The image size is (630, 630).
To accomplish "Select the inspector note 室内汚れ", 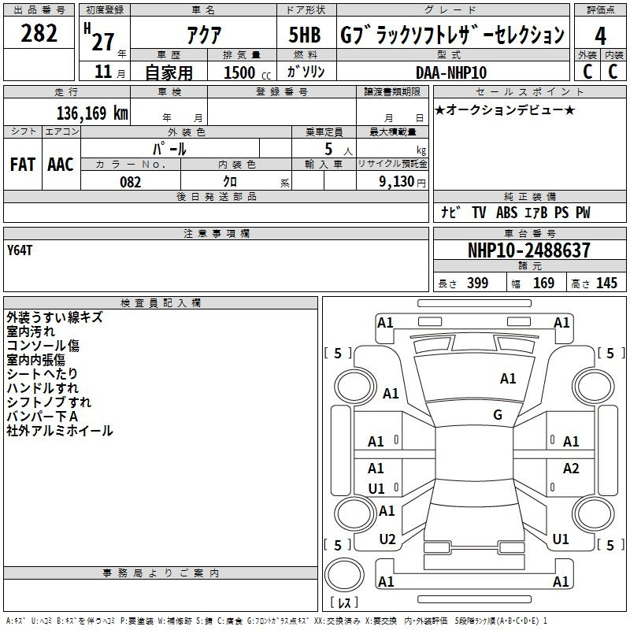I will pyautogui.click(x=31, y=332).
